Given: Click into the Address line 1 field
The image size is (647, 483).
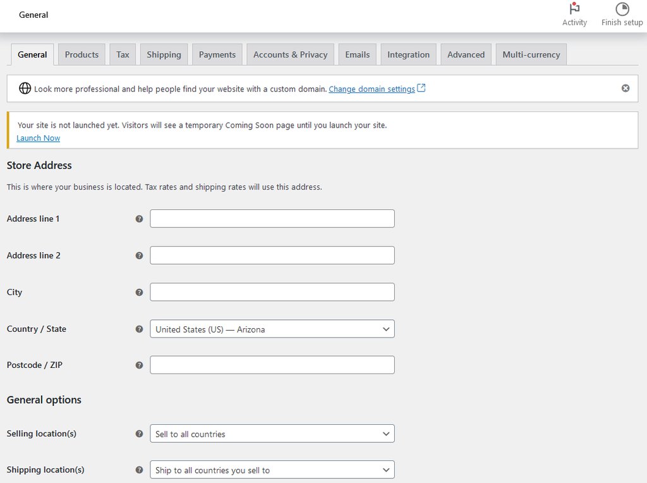Looking at the screenshot, I should pos(272,219).
